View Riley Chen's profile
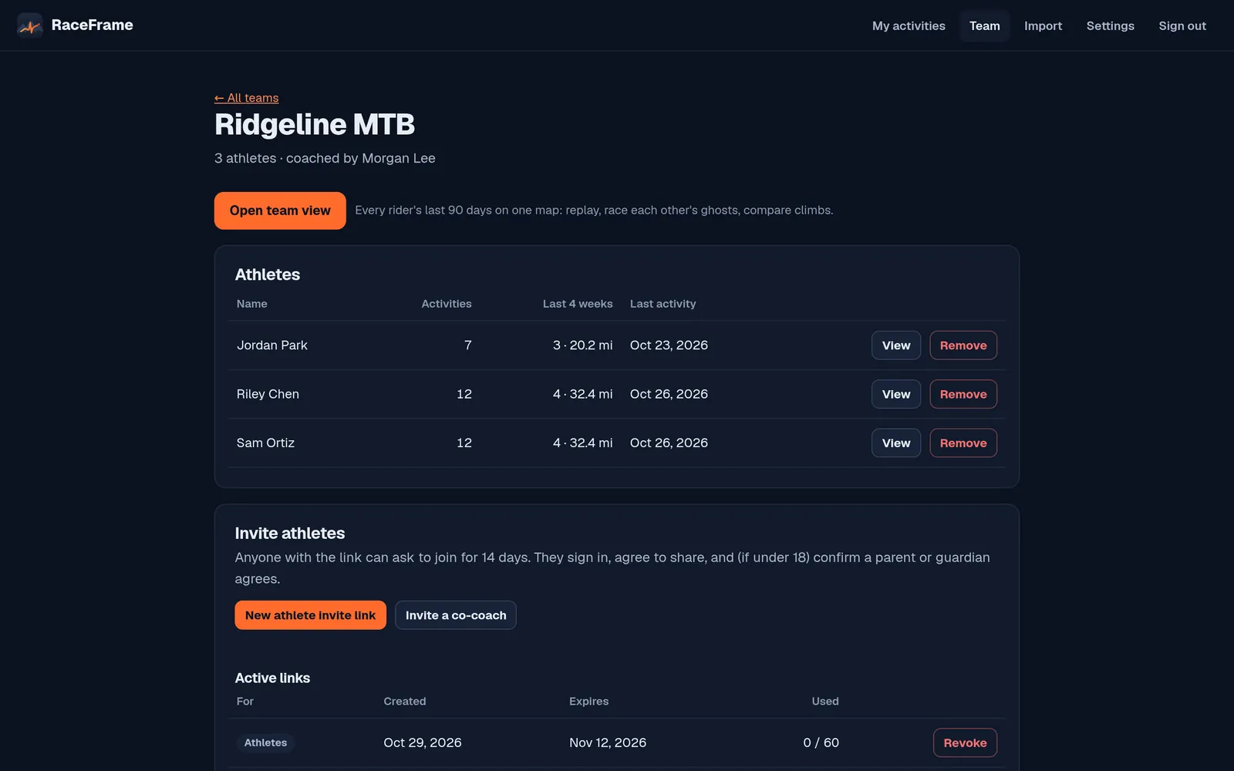 tap(895, 394)
